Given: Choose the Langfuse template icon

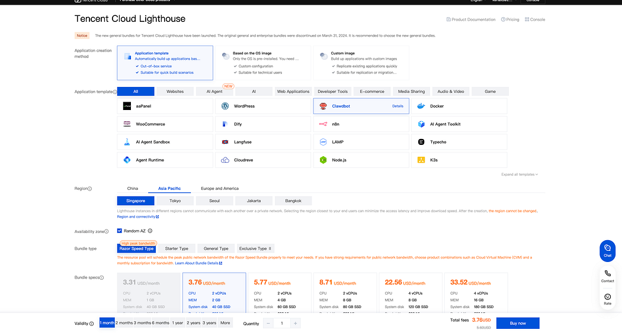Looking at the screenshot, I should click(x=225, y=142).
